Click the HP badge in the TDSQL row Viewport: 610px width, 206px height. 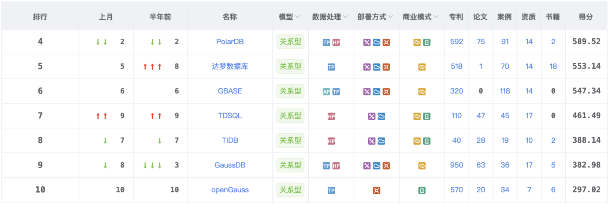[x=331, y=117]
